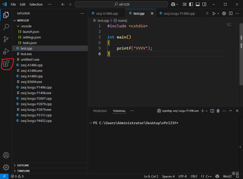Toggle the bottom panel layout button
The height and width of the screenshot is (179, 243).
click(x=197, y=4)
